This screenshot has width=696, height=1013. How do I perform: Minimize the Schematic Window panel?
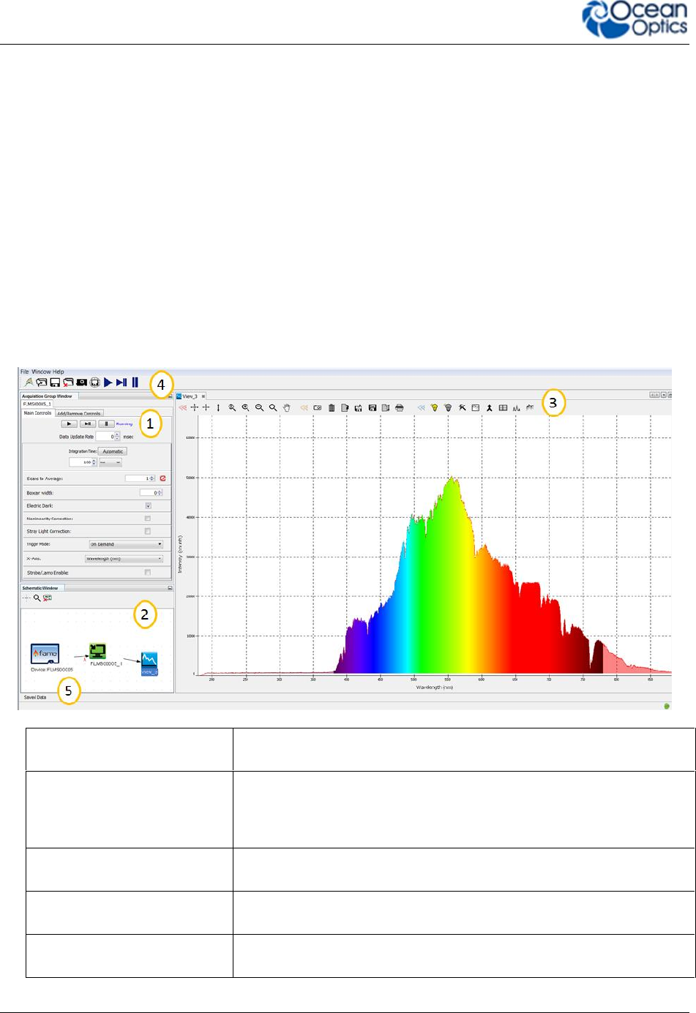coord(170,588)
